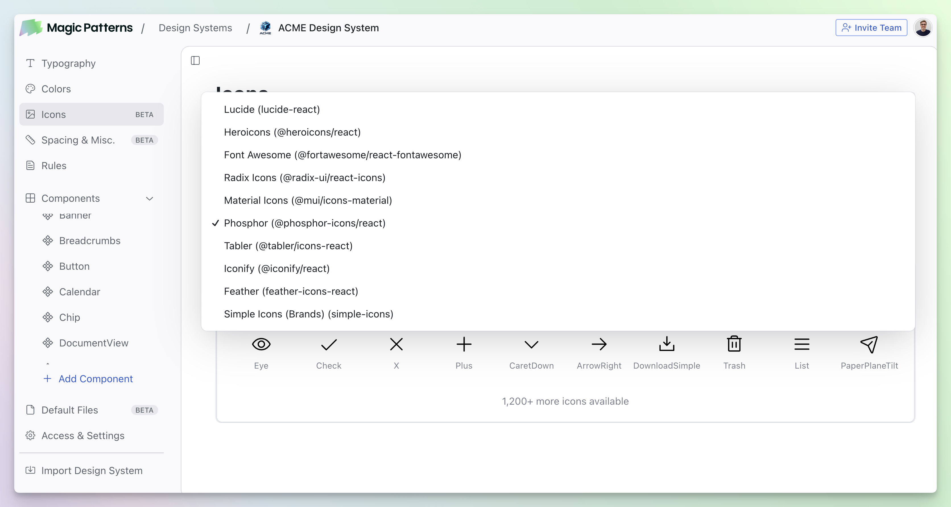Click the Eye icon preview

pyautogui.click(x=261, y=344)
